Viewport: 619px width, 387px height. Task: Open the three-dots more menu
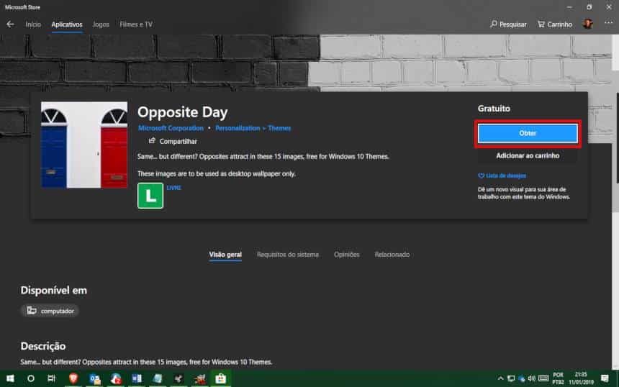click(x=608, y=23)
